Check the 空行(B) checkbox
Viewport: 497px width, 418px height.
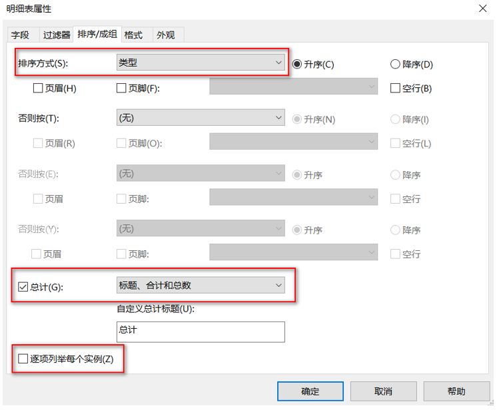(x=395, y=88)
